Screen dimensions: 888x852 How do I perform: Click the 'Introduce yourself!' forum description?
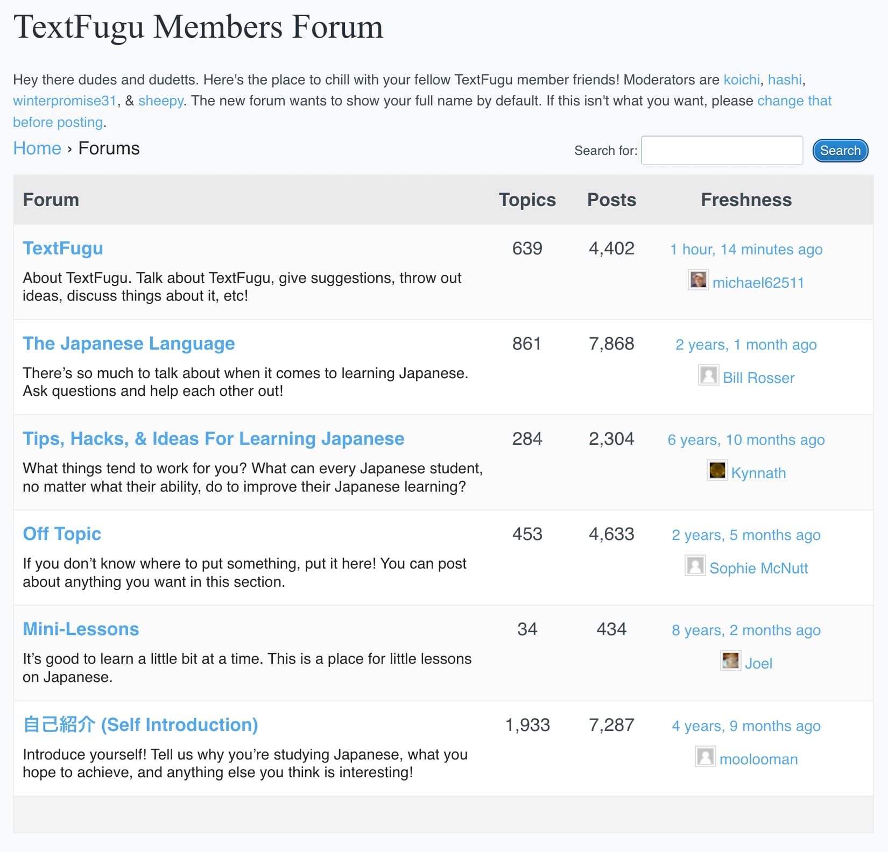pyautogui.click(x=245, y=763)
